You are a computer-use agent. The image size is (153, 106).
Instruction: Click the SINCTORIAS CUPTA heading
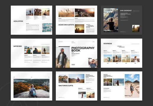click(x=66, y=86)
